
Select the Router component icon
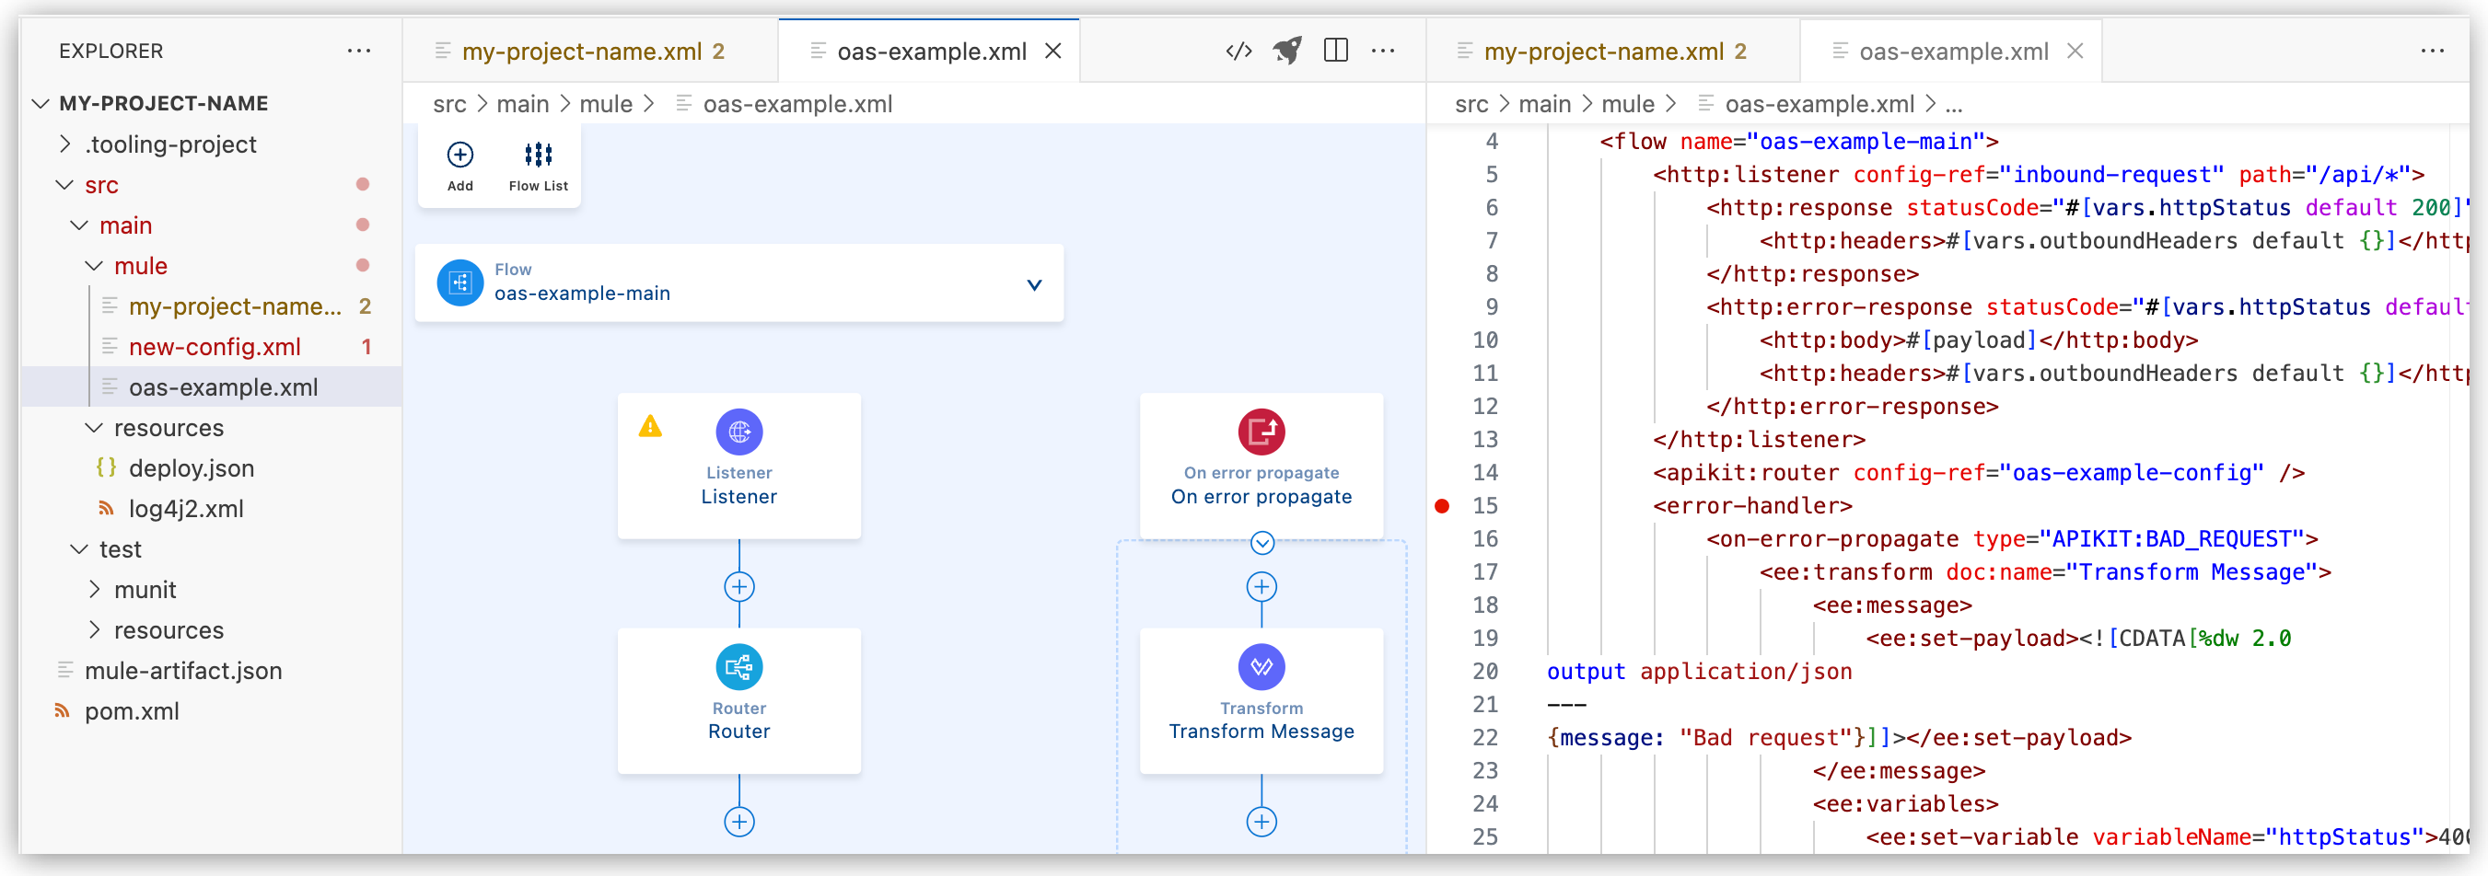click(x=738, y=666)
